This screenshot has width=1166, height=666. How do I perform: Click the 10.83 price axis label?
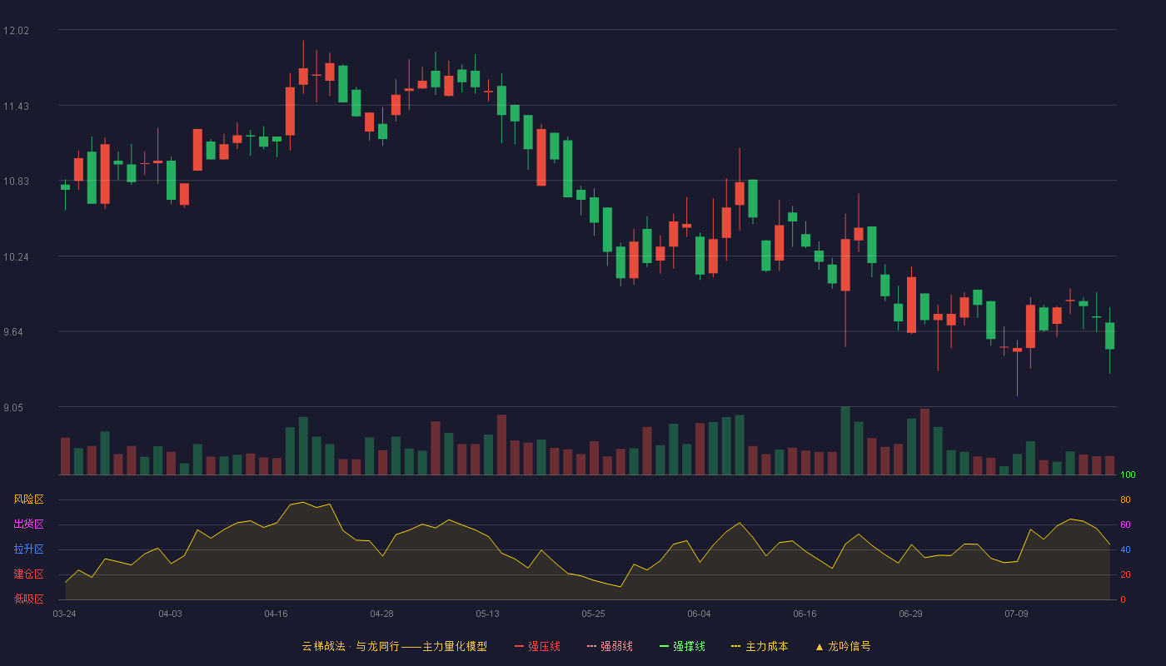coord(16,181)
